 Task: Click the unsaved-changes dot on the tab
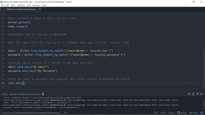[40, 9]
